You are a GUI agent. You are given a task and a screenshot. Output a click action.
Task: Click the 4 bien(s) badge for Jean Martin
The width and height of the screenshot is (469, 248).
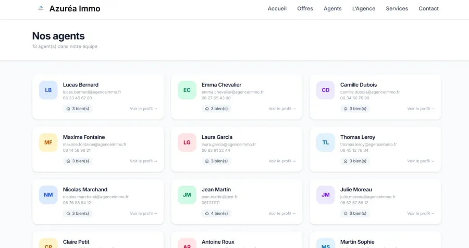[x=216, y=213]
